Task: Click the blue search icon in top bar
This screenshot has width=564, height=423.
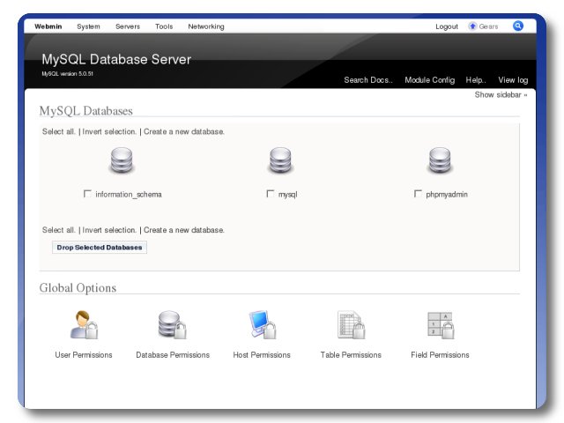Action: (x=518, y=26)
